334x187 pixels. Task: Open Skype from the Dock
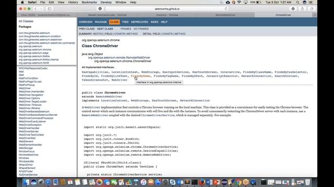[173, 182]
